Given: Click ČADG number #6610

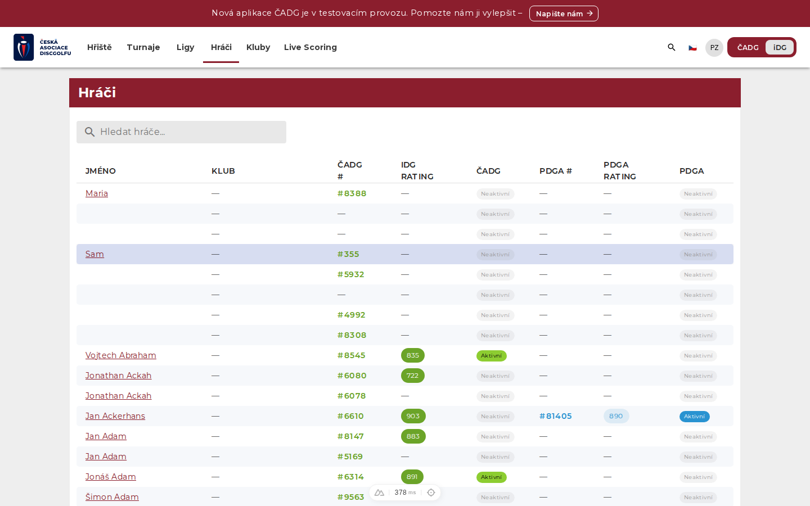Looking at the screenshot, I should click(x=350, y=416).
